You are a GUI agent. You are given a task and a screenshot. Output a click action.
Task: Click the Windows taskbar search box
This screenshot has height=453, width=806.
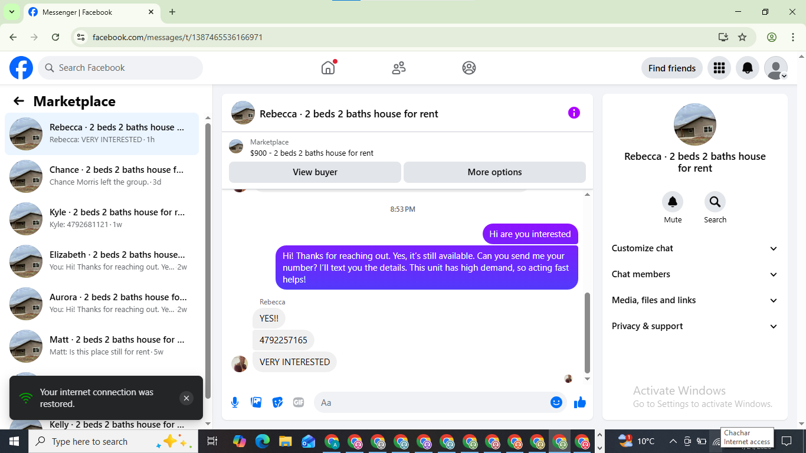pos(112,441)
